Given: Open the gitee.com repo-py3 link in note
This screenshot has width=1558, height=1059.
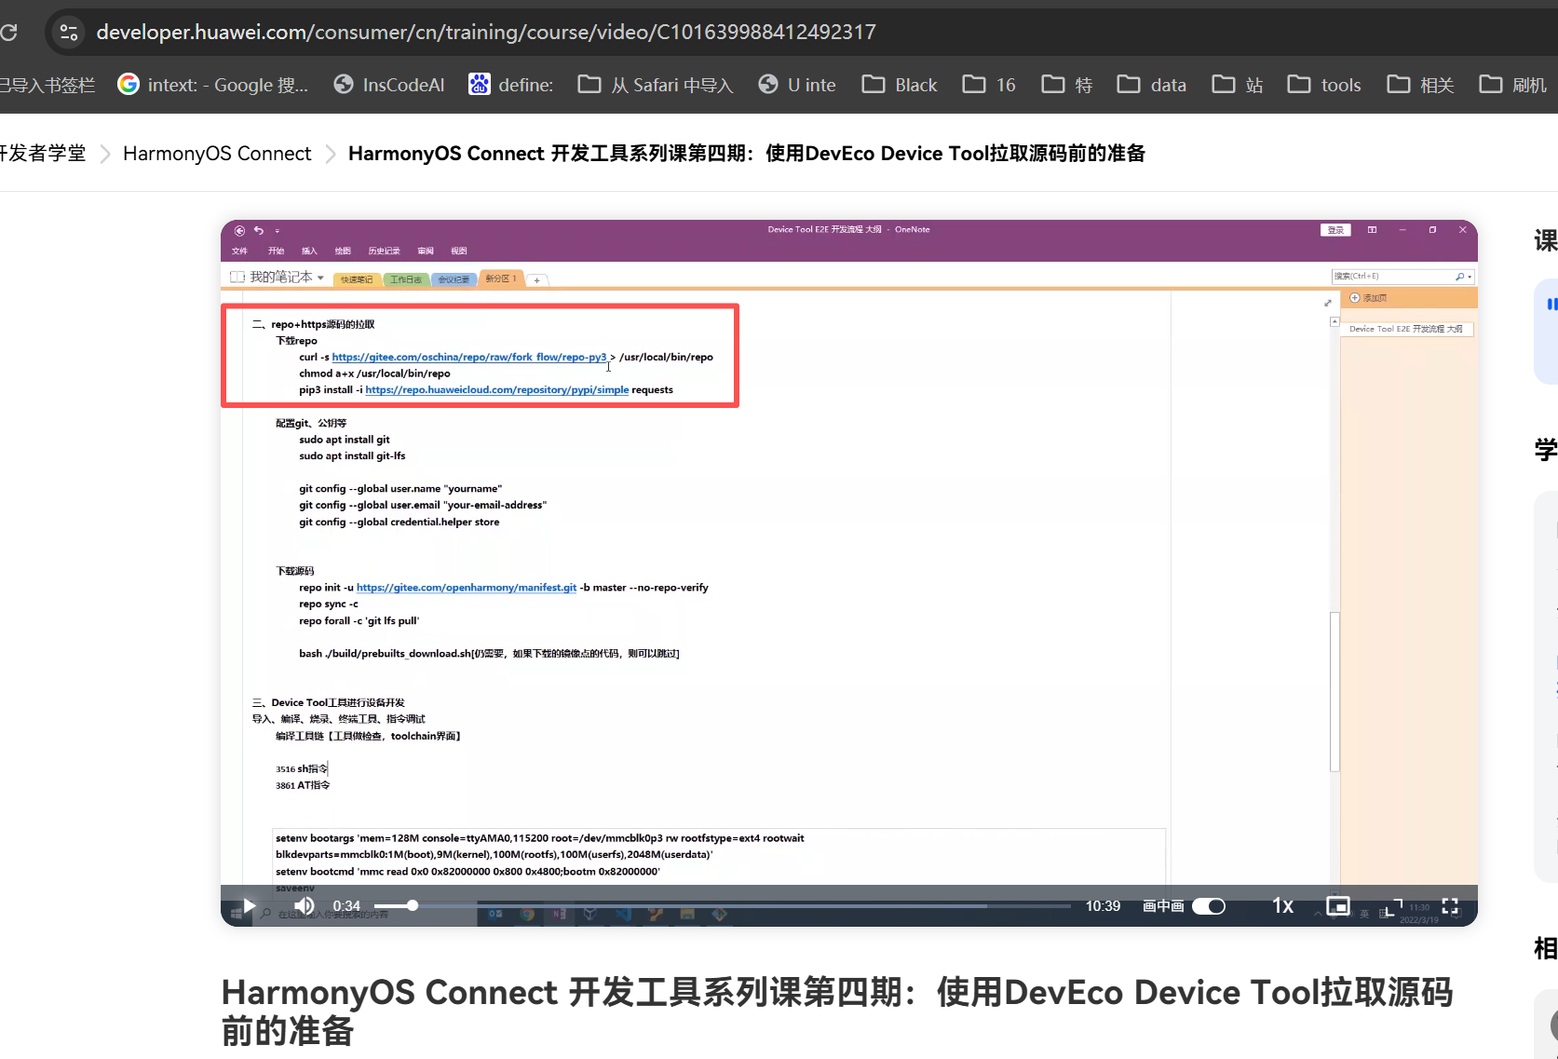Looking at the screenshot, I should (469, 358).
